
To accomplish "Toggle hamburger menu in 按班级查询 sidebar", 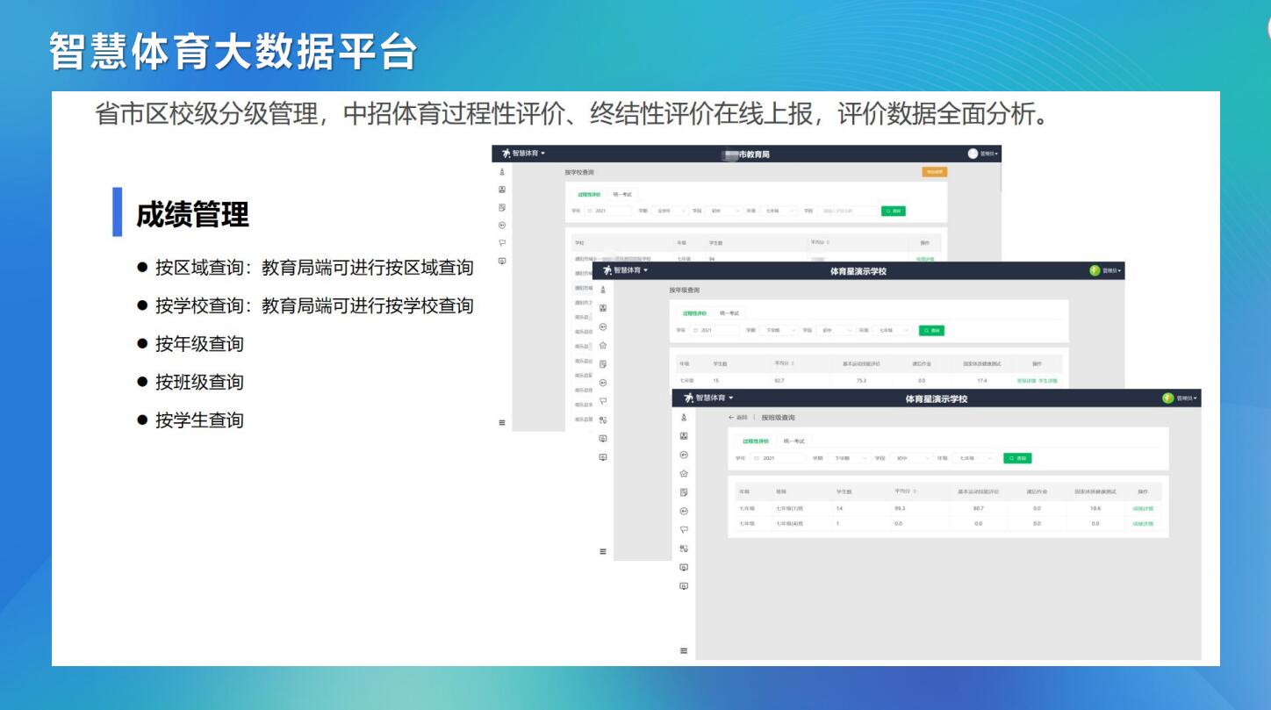I will coord(684,651).
